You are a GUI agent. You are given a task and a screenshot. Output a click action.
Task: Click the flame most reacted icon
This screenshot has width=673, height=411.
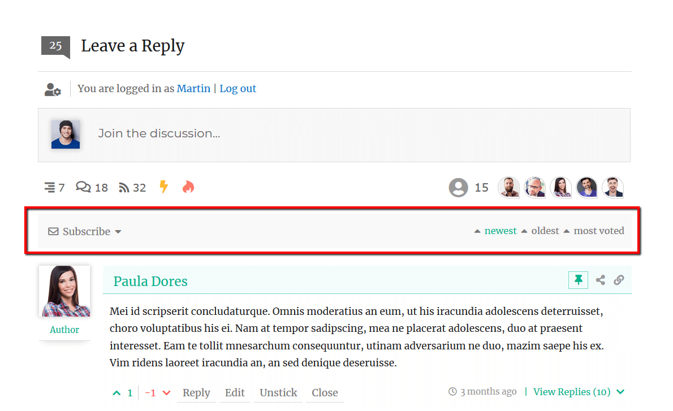click(x=188, y=187)
